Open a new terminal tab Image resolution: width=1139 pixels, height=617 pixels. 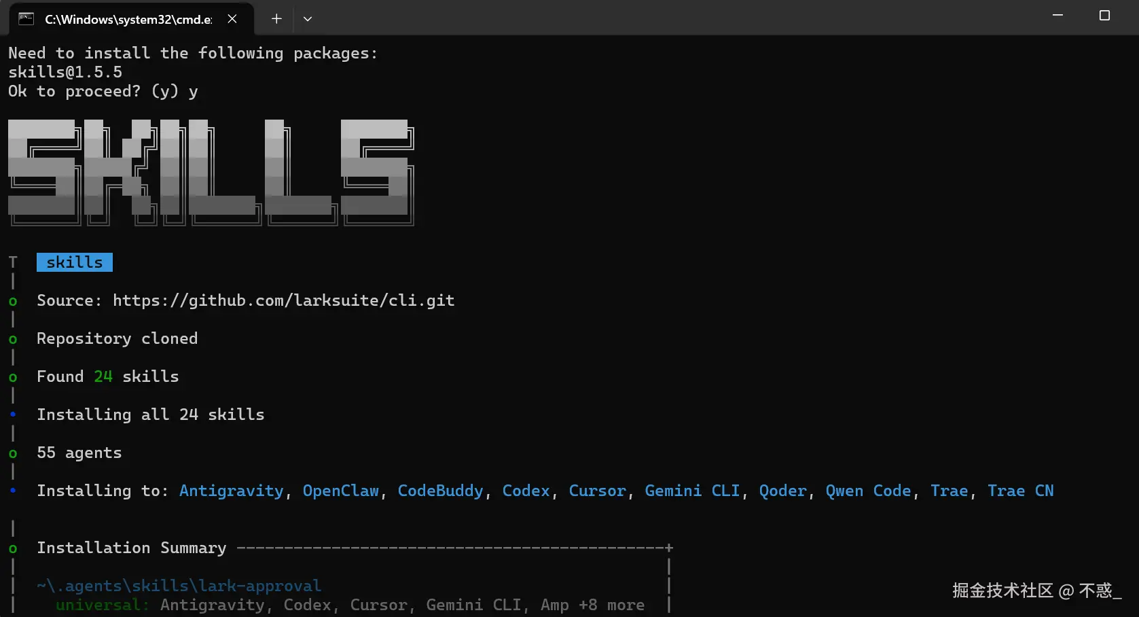tap(276, 19)
